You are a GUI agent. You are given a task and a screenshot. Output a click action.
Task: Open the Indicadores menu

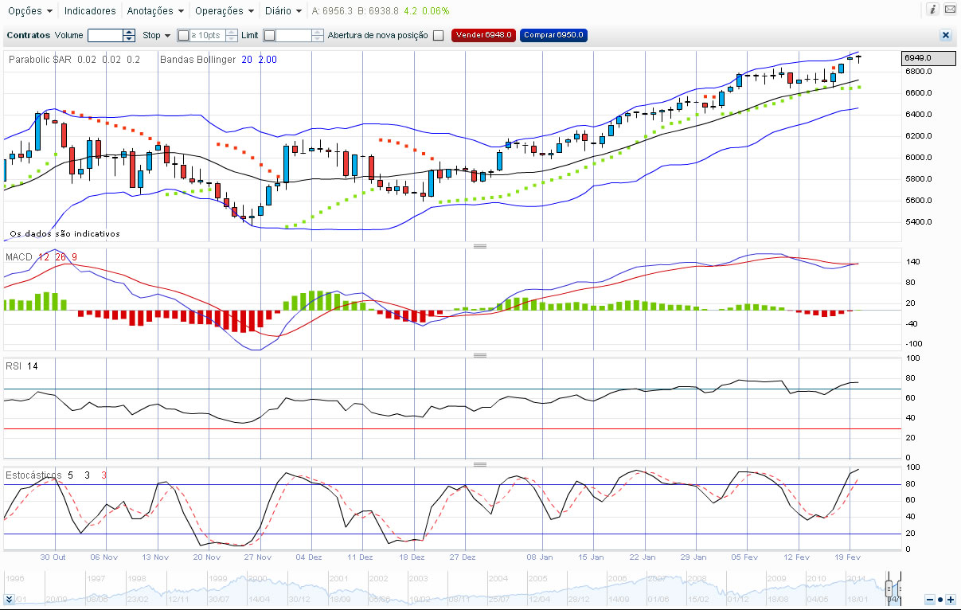(x=90, y=11)
